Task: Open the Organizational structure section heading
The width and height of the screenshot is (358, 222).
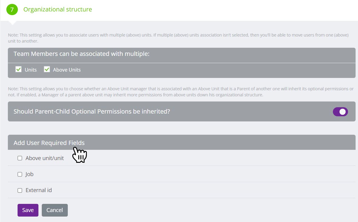Action: [x=57, y=9]
